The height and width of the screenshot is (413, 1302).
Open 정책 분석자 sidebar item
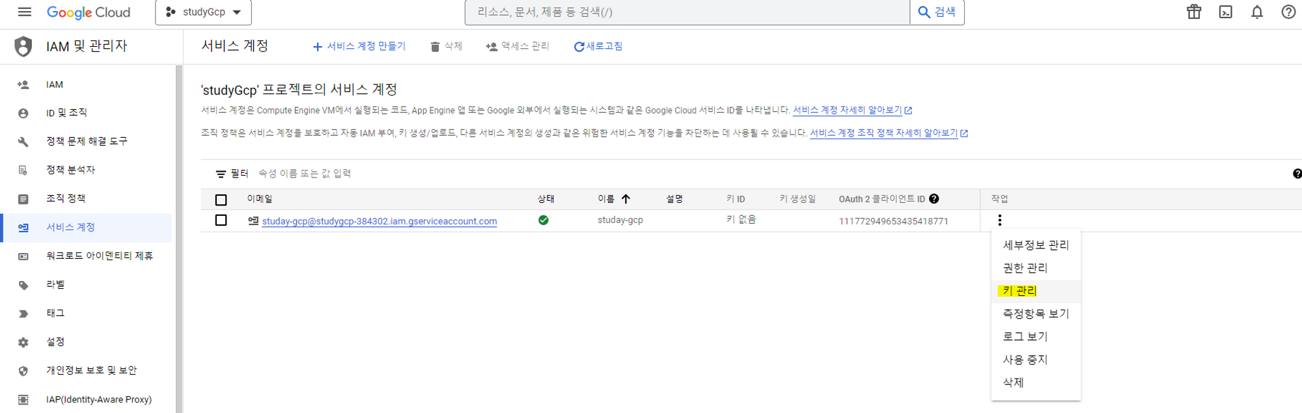[86, 170]
